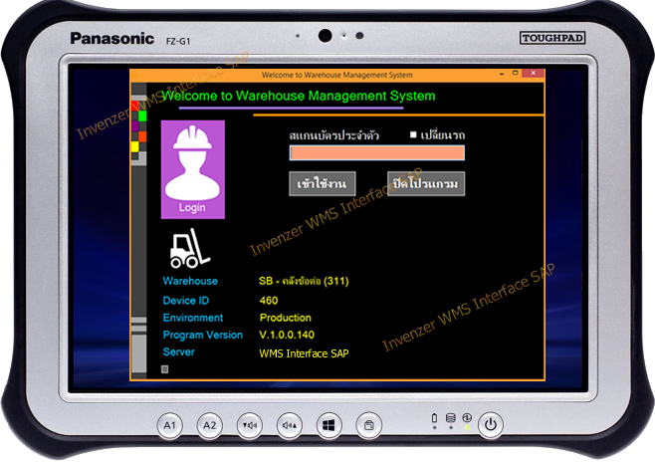Tap the volume down hardware button
Viewport: 655px width, 465px height.
(x=250, y=425)
